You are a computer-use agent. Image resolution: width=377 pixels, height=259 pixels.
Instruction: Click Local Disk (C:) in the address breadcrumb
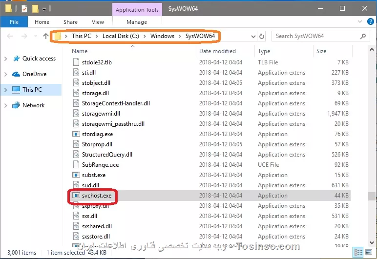[x=121, y=36]
